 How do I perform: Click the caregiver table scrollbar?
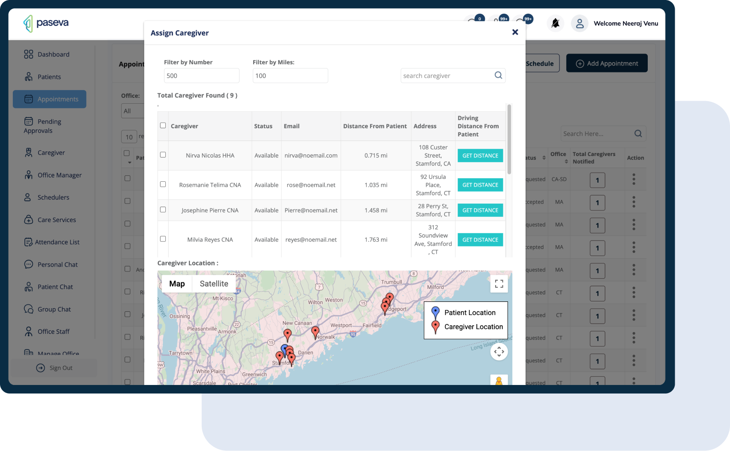(x=509, y=139)
